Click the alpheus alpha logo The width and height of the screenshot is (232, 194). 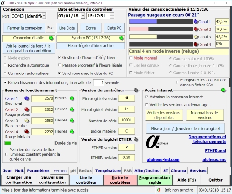pos(156,142)
